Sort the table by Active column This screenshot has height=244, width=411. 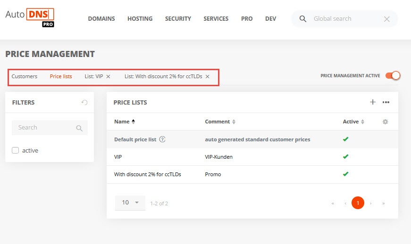[353, 122]
